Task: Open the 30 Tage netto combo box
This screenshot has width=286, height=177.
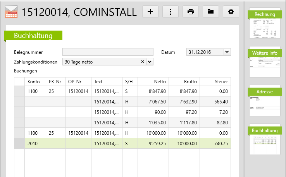Action: [x=101, y=62]
